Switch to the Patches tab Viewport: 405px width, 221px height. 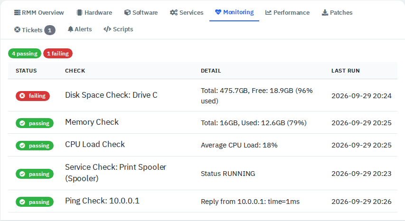(x=337, y=12)
